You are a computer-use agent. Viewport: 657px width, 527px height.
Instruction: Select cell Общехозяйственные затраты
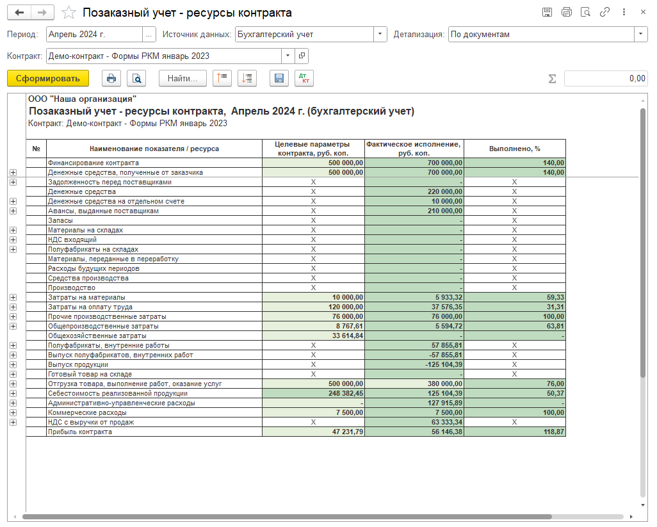pyautogui.click(x=154, y=336)
